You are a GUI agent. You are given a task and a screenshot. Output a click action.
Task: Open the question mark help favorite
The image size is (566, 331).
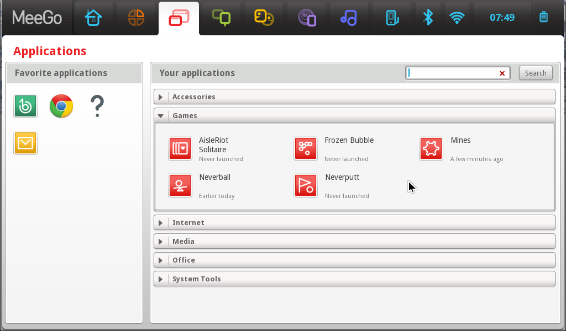(x=97, y=106)
